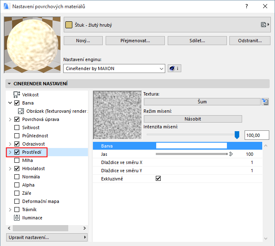Toggle the Povrchová úprava checkbox
Viewport: 275px width, 246px height.
coord(17,119)
